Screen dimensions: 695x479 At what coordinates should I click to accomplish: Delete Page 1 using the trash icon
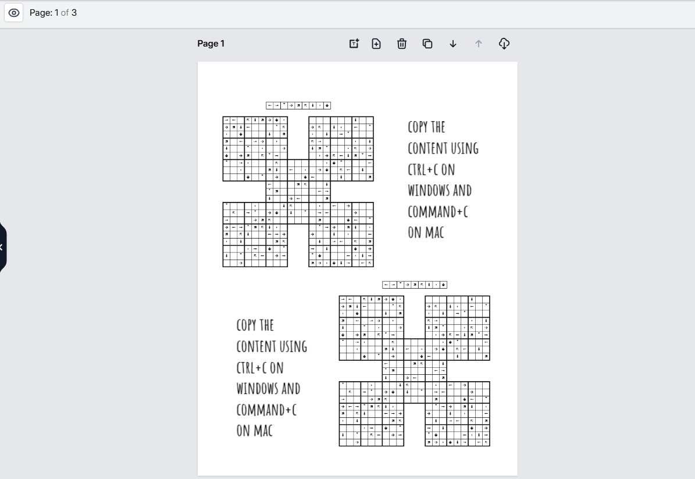click(x=401, y=44)
